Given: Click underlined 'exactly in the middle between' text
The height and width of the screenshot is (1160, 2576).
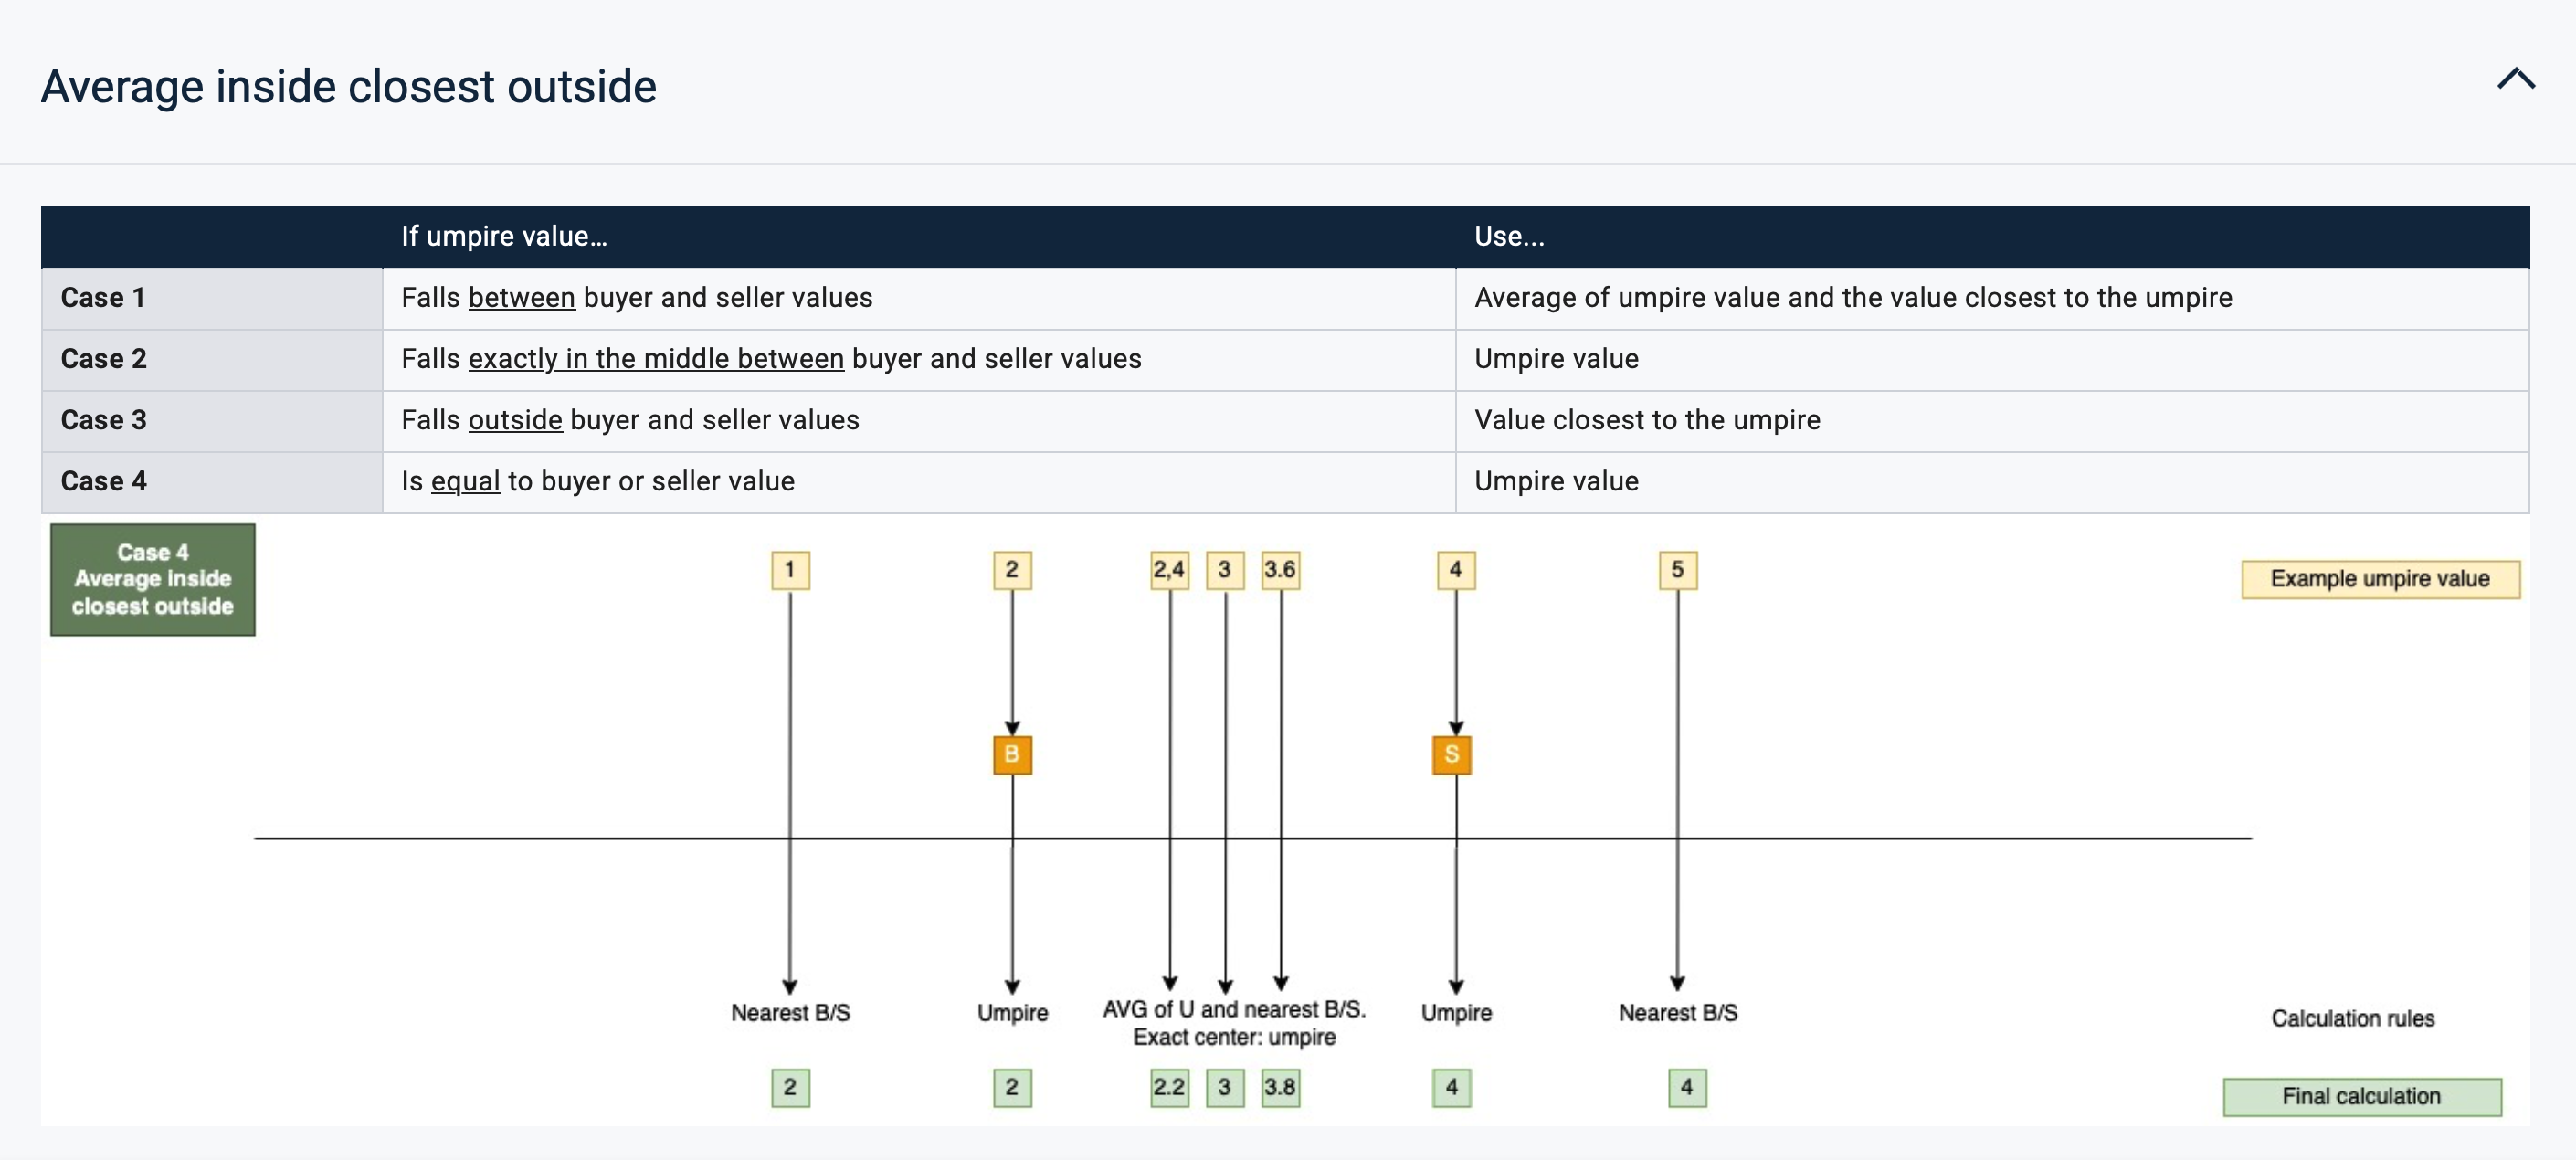Looking at the screenshot, I should [656, 359].
